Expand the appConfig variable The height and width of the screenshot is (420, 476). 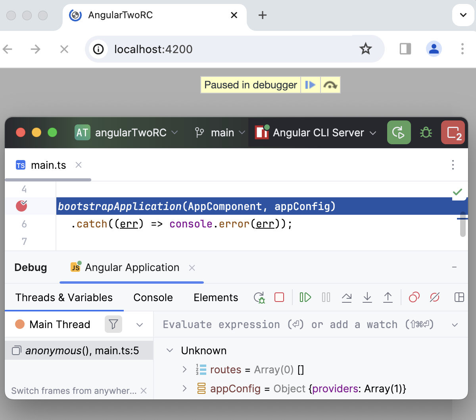point(184,389)
